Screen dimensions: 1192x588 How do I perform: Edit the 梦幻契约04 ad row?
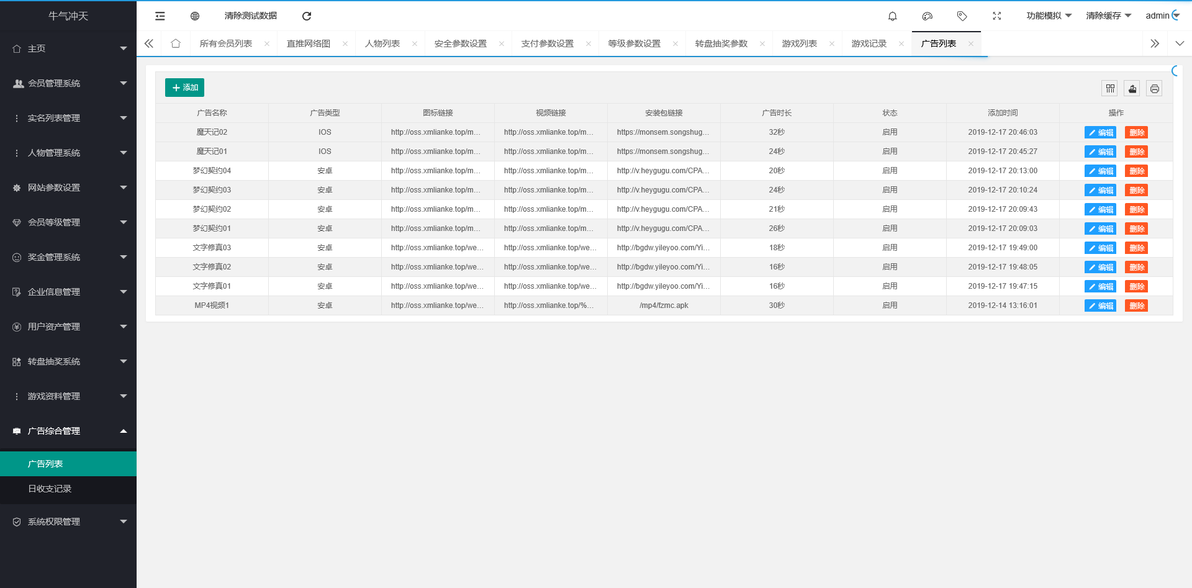click(x=1100, y=171)
